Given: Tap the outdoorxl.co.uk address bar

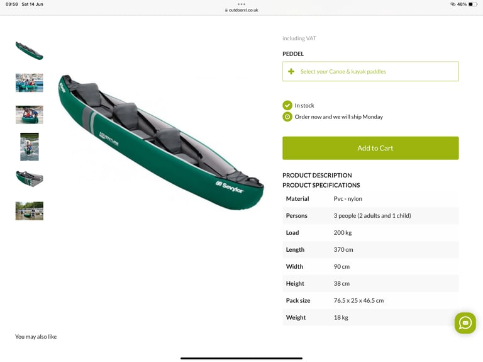Looking at the screenshot, I should tap(241, 10).
